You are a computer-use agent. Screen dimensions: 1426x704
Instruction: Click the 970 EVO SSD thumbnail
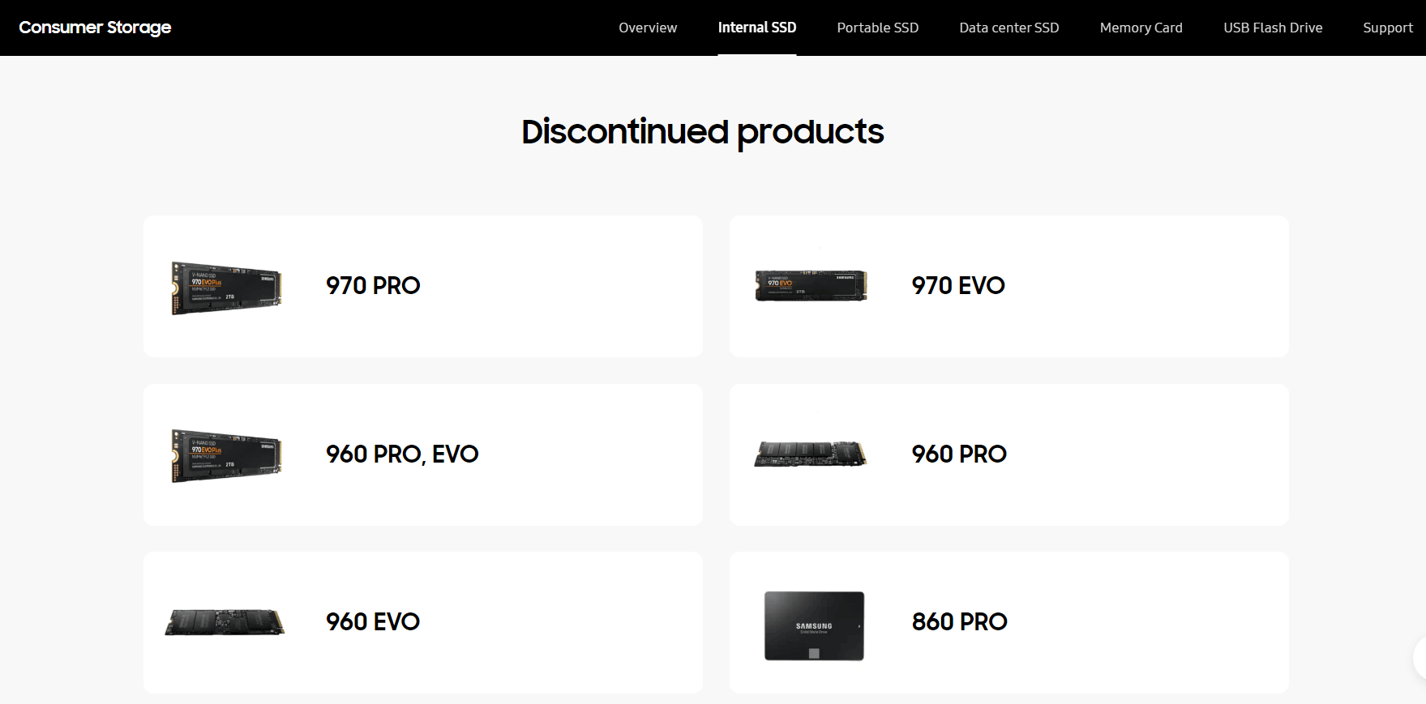click(x=811, y=286)
